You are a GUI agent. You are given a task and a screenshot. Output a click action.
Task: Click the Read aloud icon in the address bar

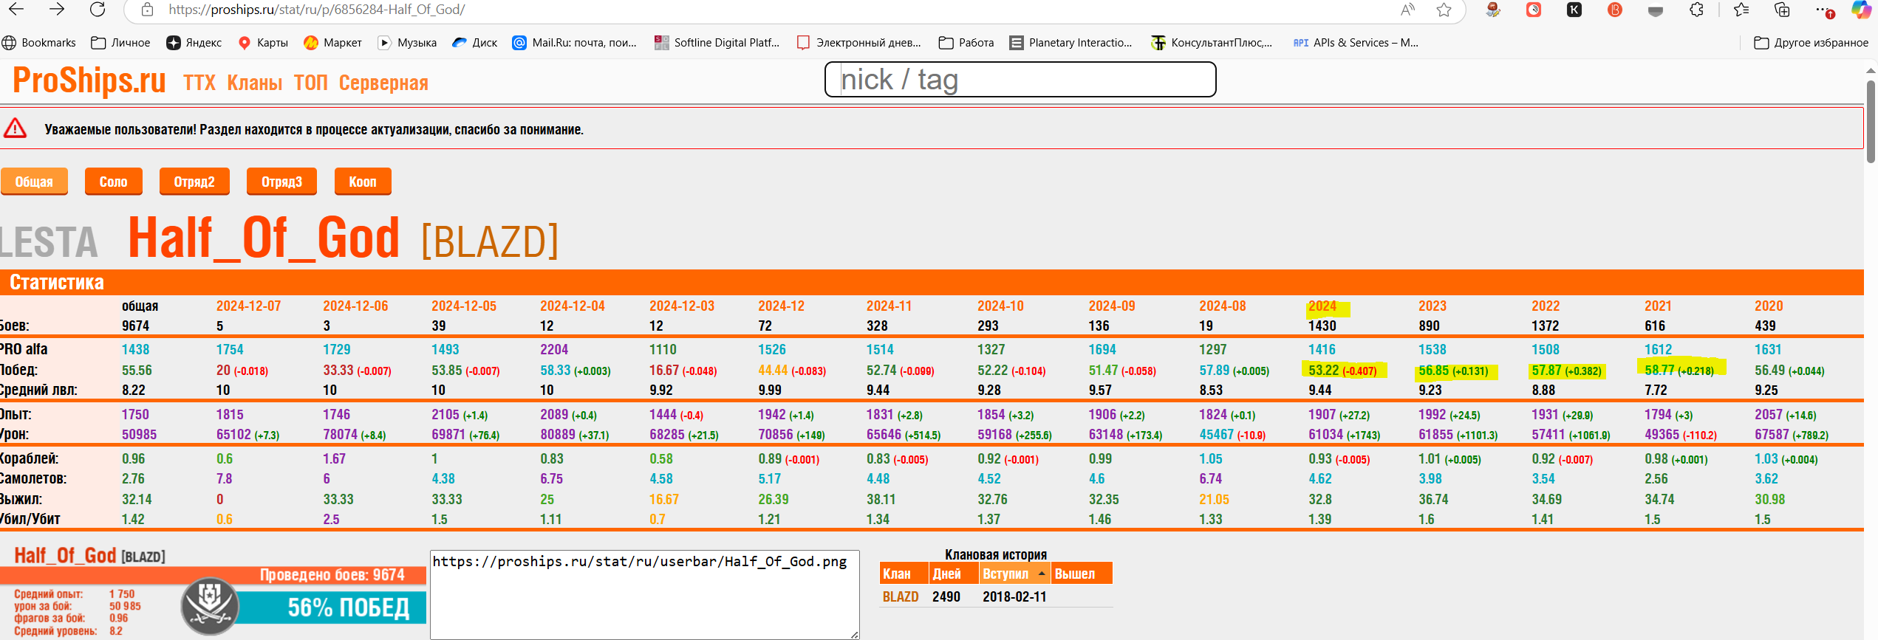(1407, 10)
